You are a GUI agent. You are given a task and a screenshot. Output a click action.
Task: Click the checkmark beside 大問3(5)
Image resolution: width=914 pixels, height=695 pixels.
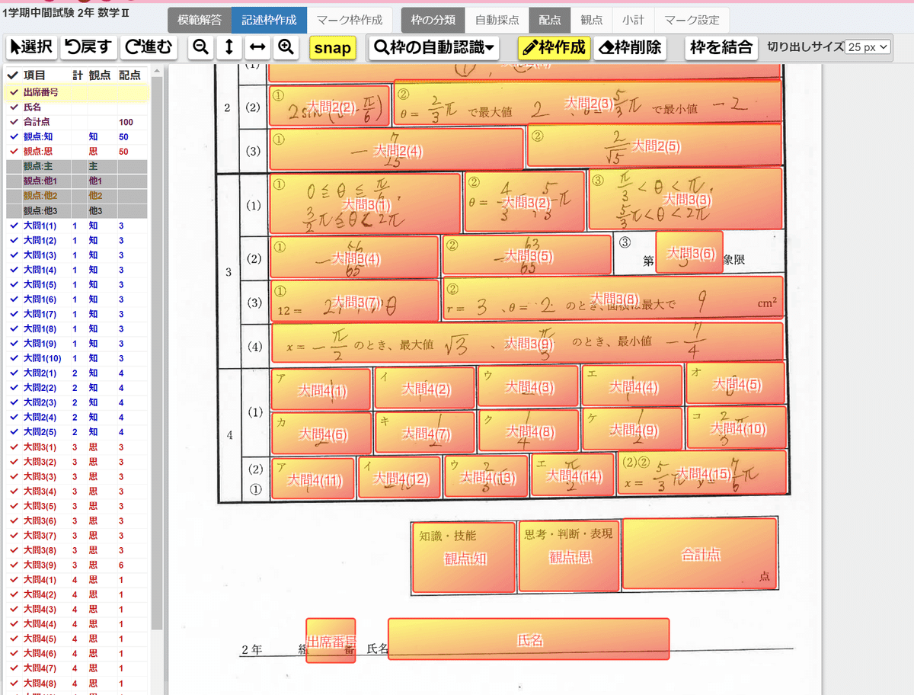coord(14,506)
